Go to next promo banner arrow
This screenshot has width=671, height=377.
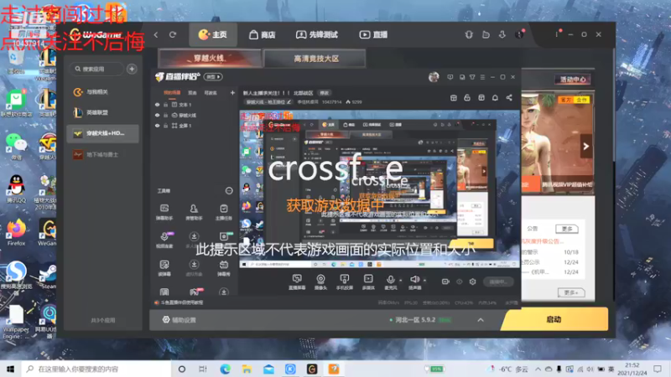coord(585,146)
